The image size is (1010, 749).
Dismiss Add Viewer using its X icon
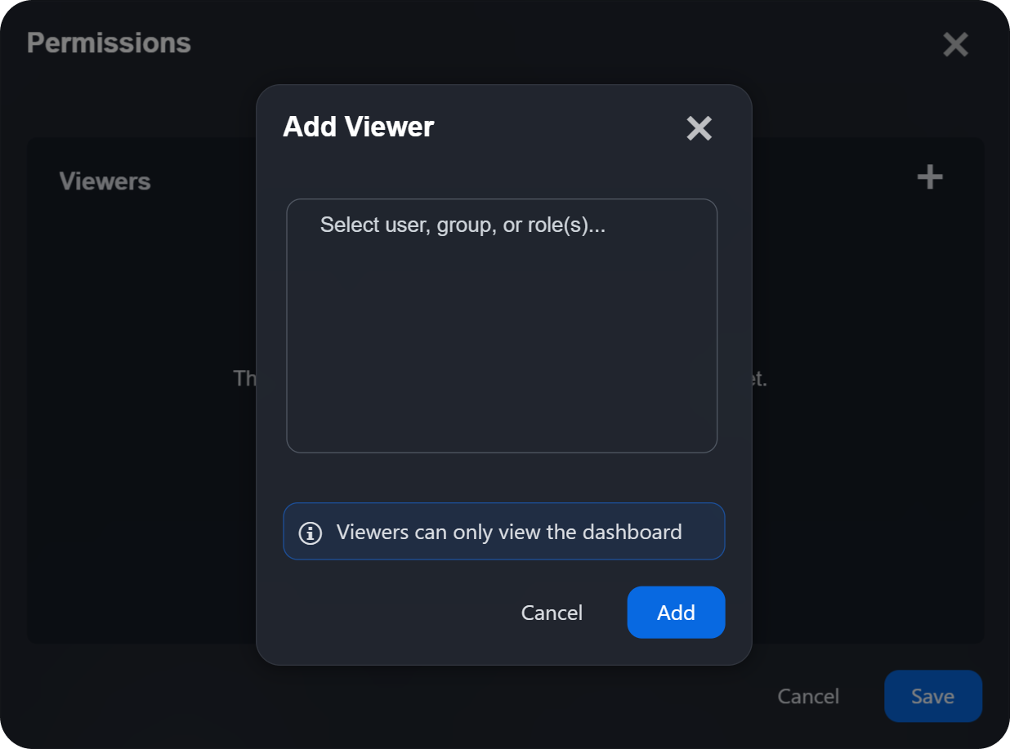(x=699, y=128)
